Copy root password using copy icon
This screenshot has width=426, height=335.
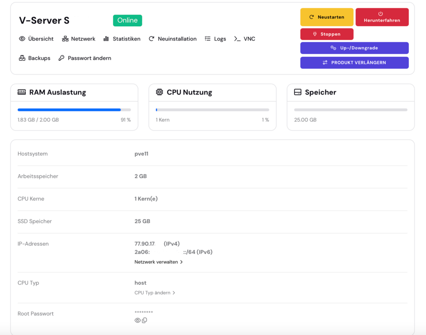pos(144,321)
